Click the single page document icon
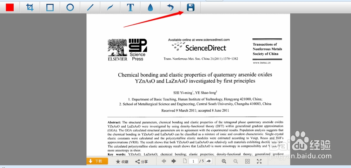The width and height of the screenshot is (351, 168). click(185, 161)
